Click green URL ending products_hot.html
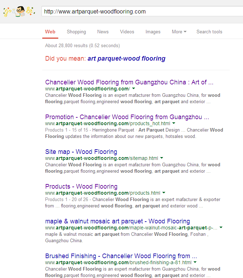 107,123
